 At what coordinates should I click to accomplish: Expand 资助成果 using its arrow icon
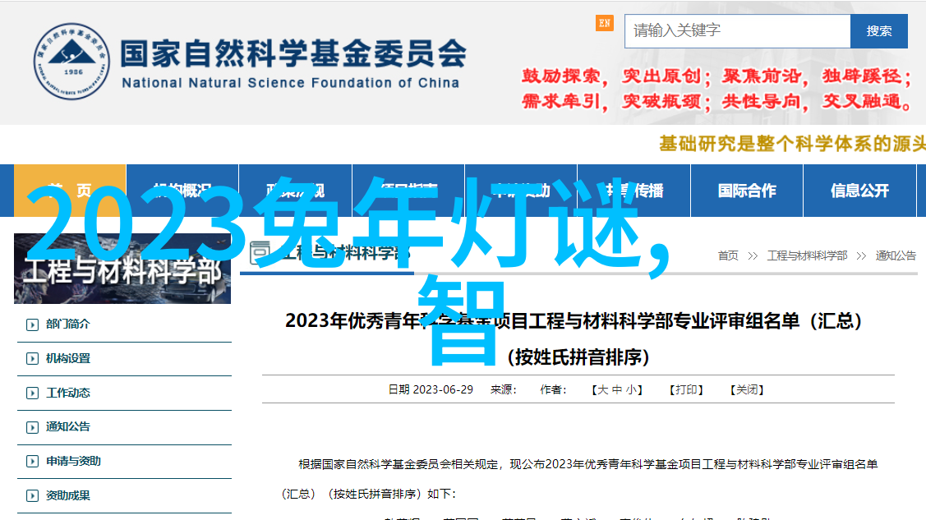[32, 496]
